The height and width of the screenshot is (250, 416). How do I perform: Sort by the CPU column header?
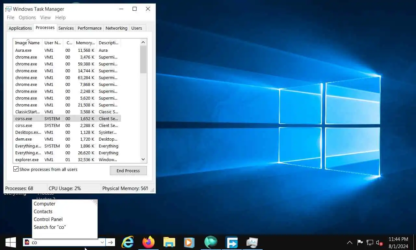(x=69, y=43)
